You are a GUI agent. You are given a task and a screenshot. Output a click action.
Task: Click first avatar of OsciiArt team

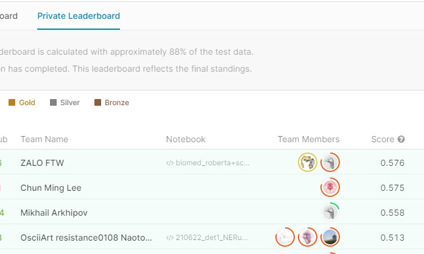[x=285, y=237]
